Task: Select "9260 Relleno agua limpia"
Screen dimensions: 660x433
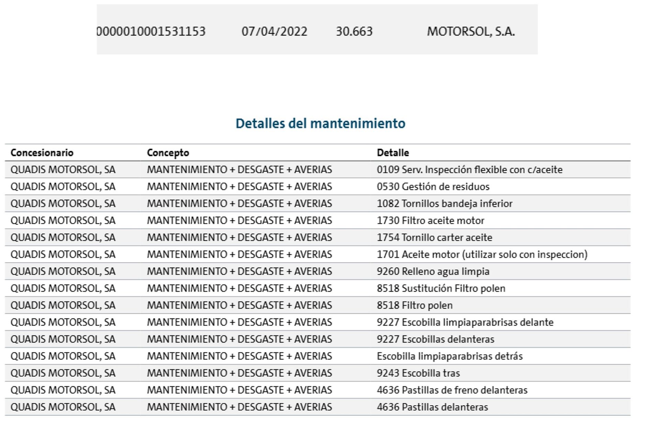Action: [x=433, y=271]
